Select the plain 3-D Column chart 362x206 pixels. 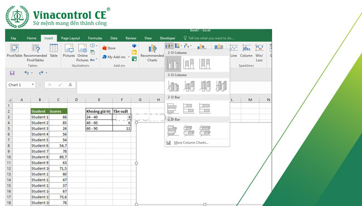tap(221, 86)
